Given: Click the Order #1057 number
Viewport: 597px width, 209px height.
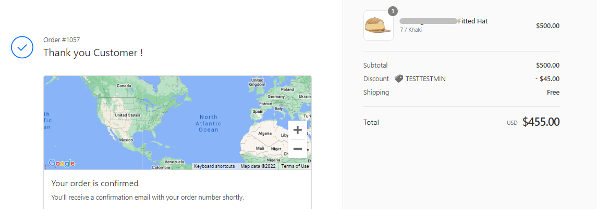Looking at the screenshot, I should pyautogui.click(x=62, y=40).
